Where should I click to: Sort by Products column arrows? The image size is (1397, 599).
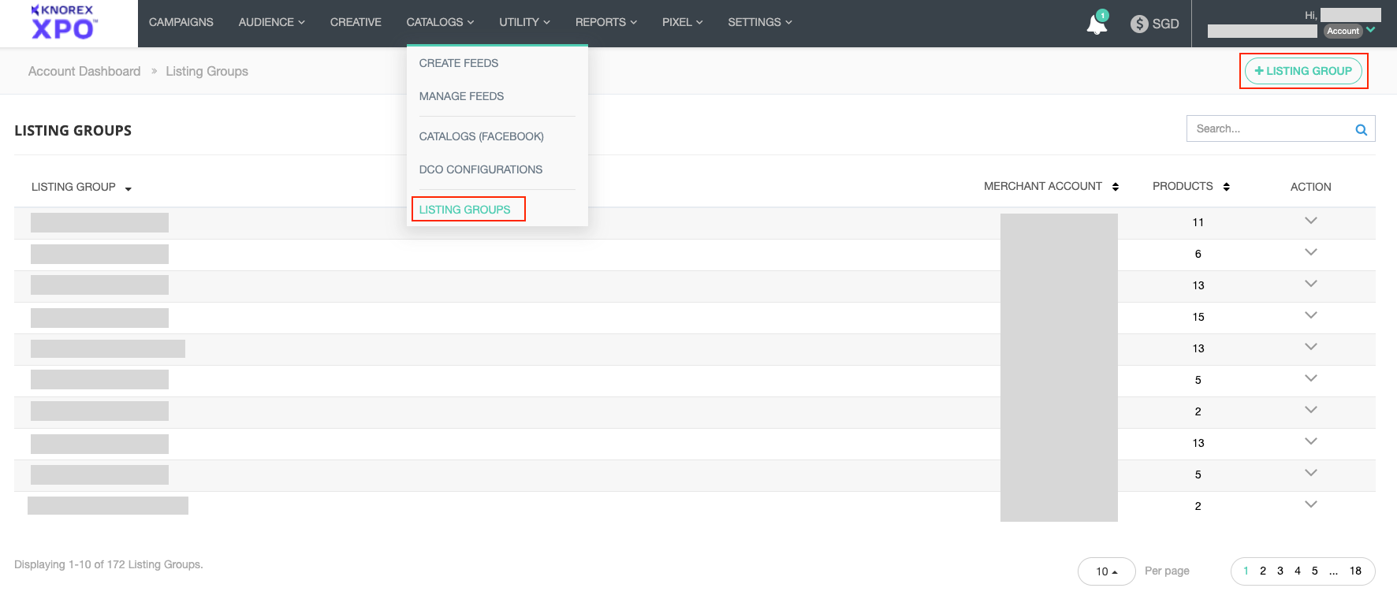pyautogui.click(x=1226, y=187)
